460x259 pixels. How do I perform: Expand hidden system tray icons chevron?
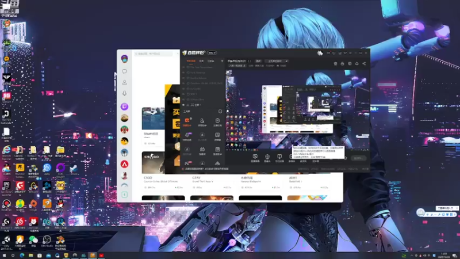[411, 256]
